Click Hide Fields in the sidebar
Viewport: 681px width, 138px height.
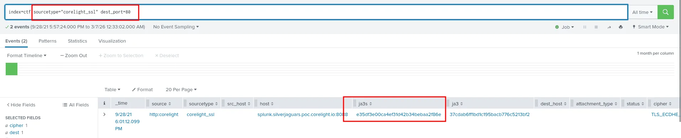(21, 105)
